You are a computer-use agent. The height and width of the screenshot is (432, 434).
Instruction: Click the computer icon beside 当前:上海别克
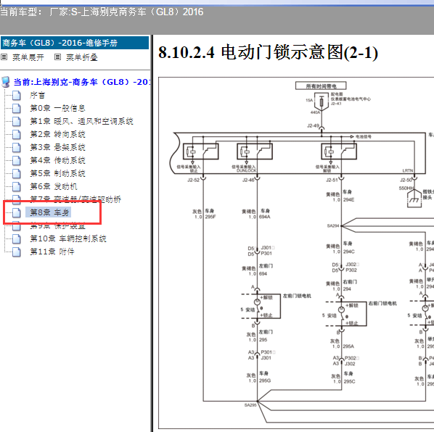[6, 82]
